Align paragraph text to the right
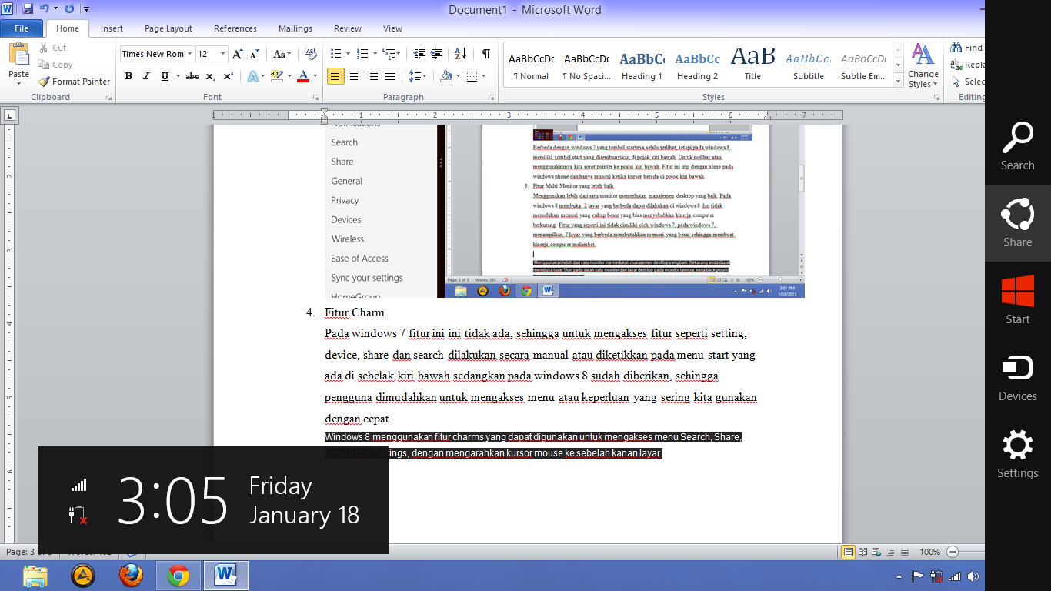 (372, 76)
